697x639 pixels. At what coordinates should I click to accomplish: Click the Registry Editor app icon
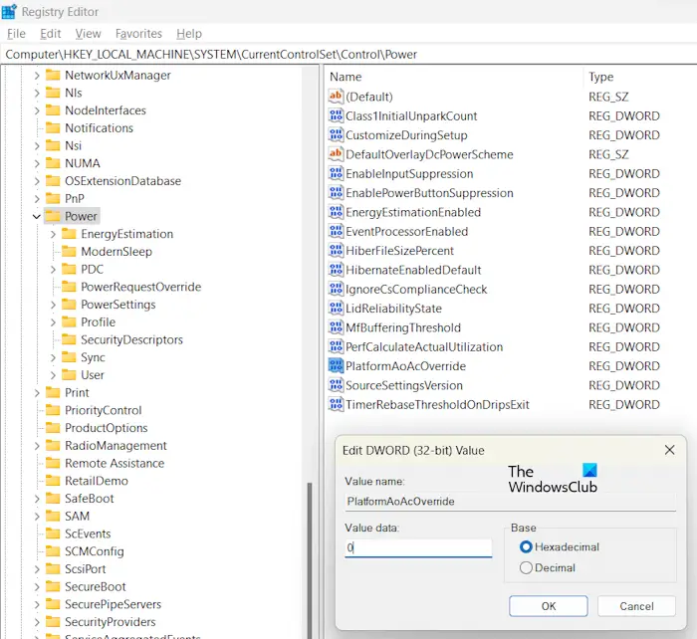9,12
